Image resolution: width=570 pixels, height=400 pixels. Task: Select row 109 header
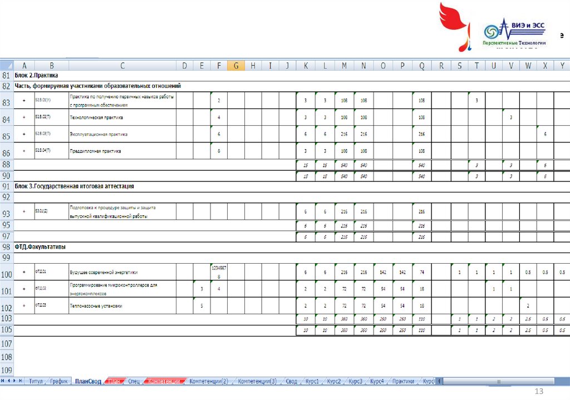pyautogui.click(x=7, y=370)
